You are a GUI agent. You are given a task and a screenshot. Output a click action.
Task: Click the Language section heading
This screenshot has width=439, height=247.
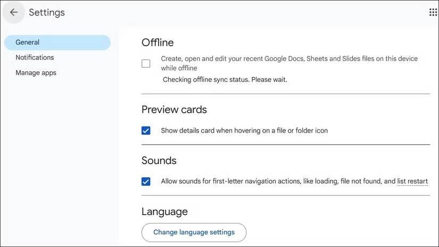[164, 211]
